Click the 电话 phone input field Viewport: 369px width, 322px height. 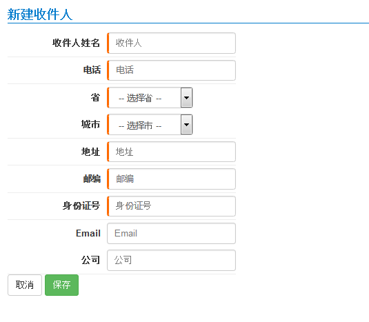(x=171, y=70)
